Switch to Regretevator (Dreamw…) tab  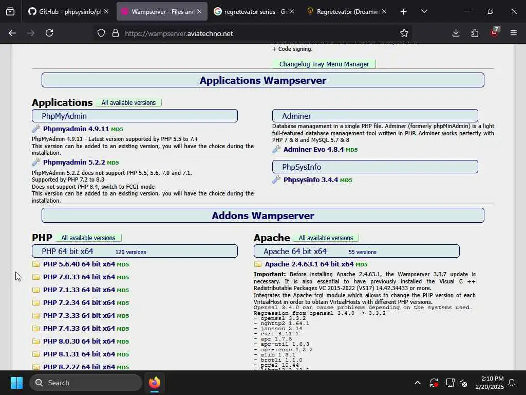coord(347,12)
